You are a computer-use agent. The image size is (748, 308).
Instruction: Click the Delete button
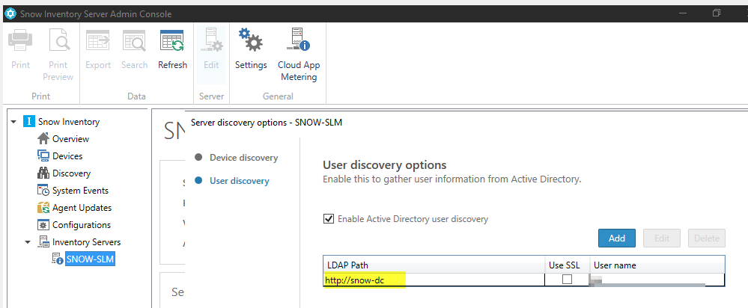point(707,238)
